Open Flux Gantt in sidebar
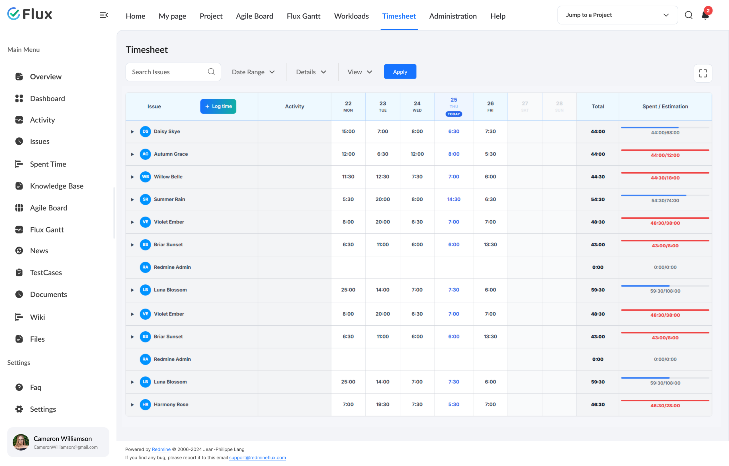 point(47,230)
